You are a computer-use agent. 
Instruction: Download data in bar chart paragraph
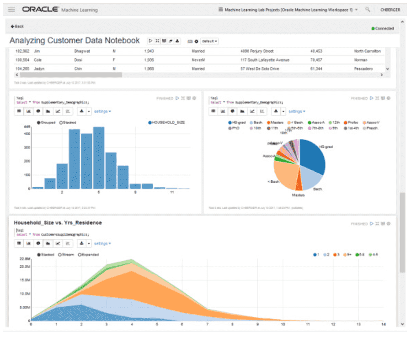click(x=81, y=111)
